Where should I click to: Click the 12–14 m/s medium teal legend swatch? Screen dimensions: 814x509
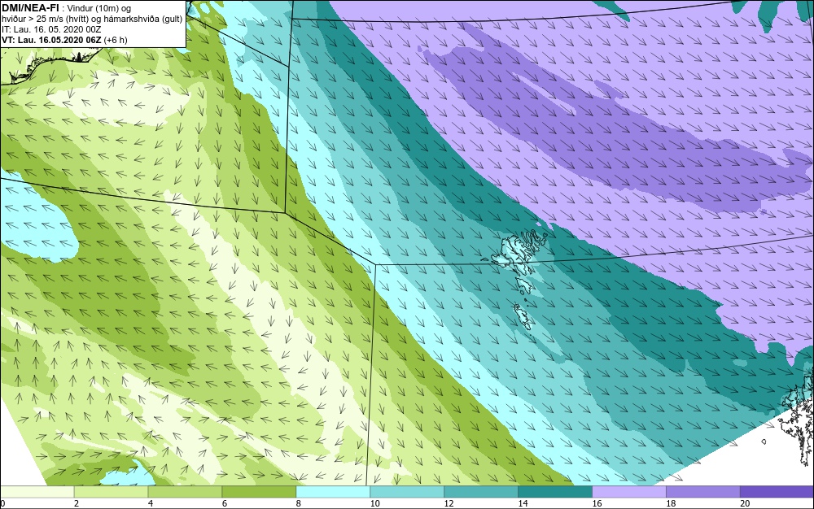481,492
